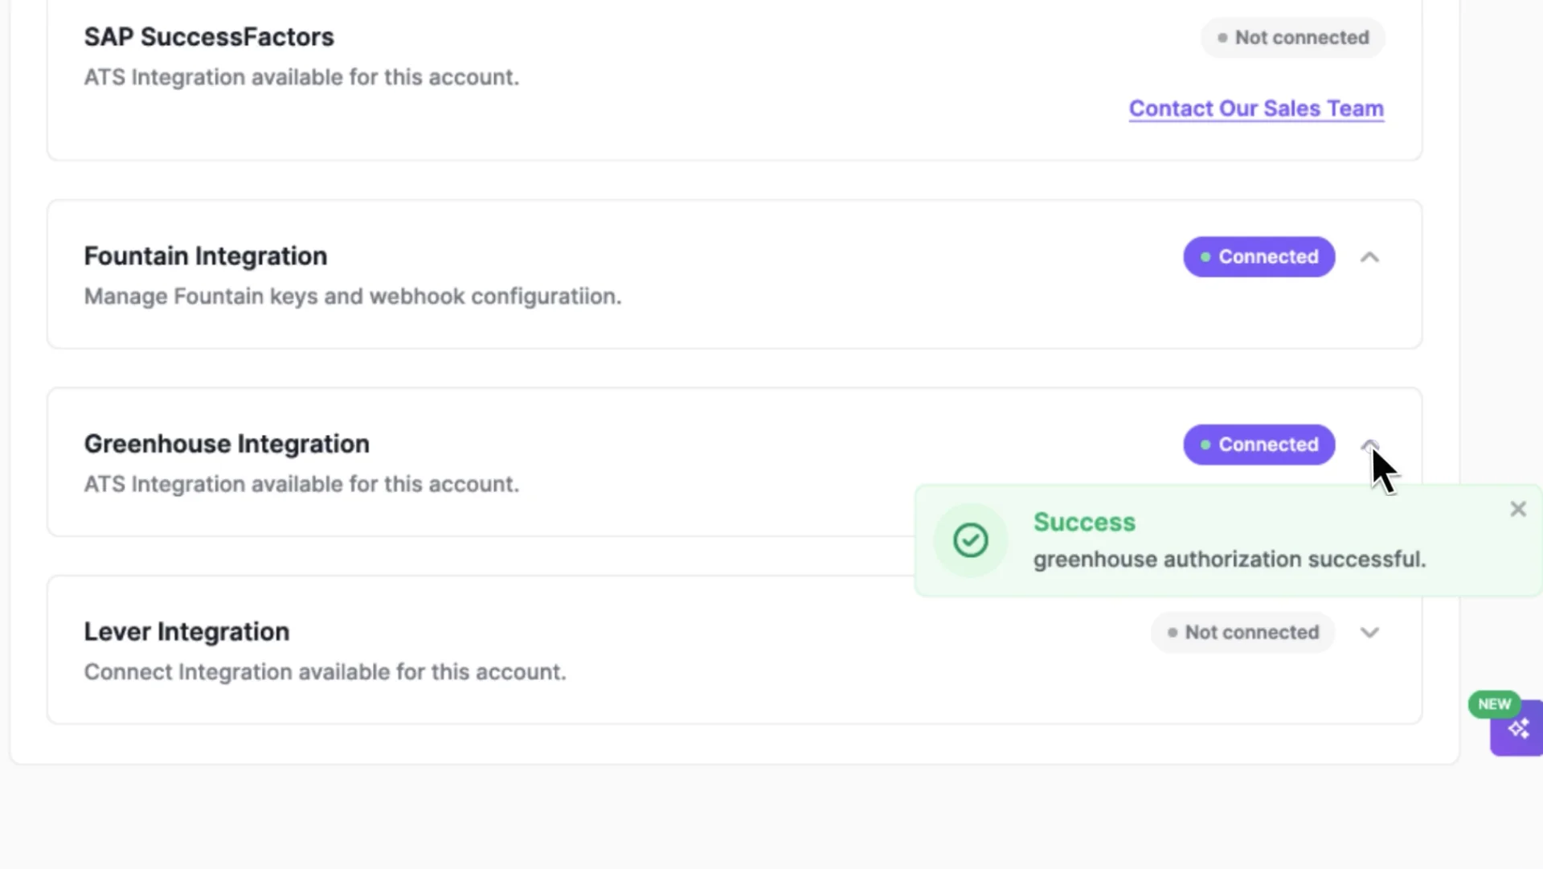Image resolution: width=1543 pixels, height=869 pixels.
Task: Open the NEW sparkle AI assistant button
Action: point(1516,728)
